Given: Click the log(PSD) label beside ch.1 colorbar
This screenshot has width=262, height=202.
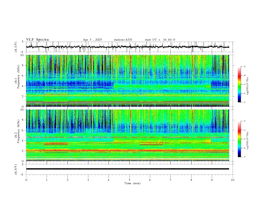Looking at the screenshot, I should (247, 86).
